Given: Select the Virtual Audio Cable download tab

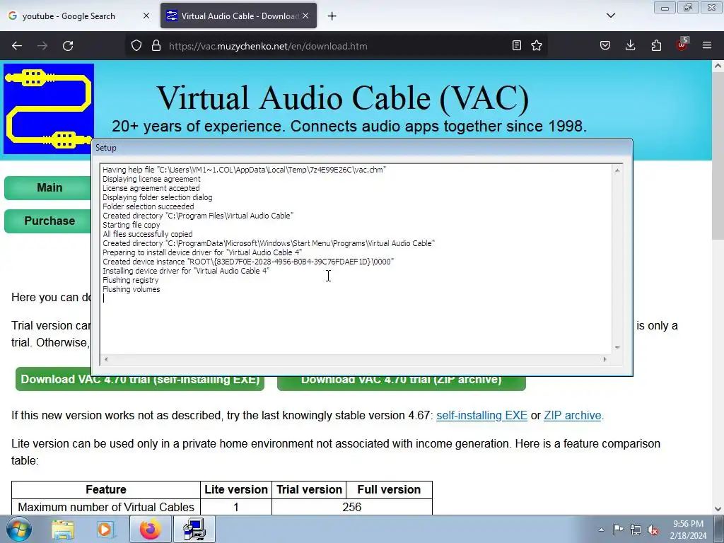Looking at the screenshot, I should tap(239, 16).
